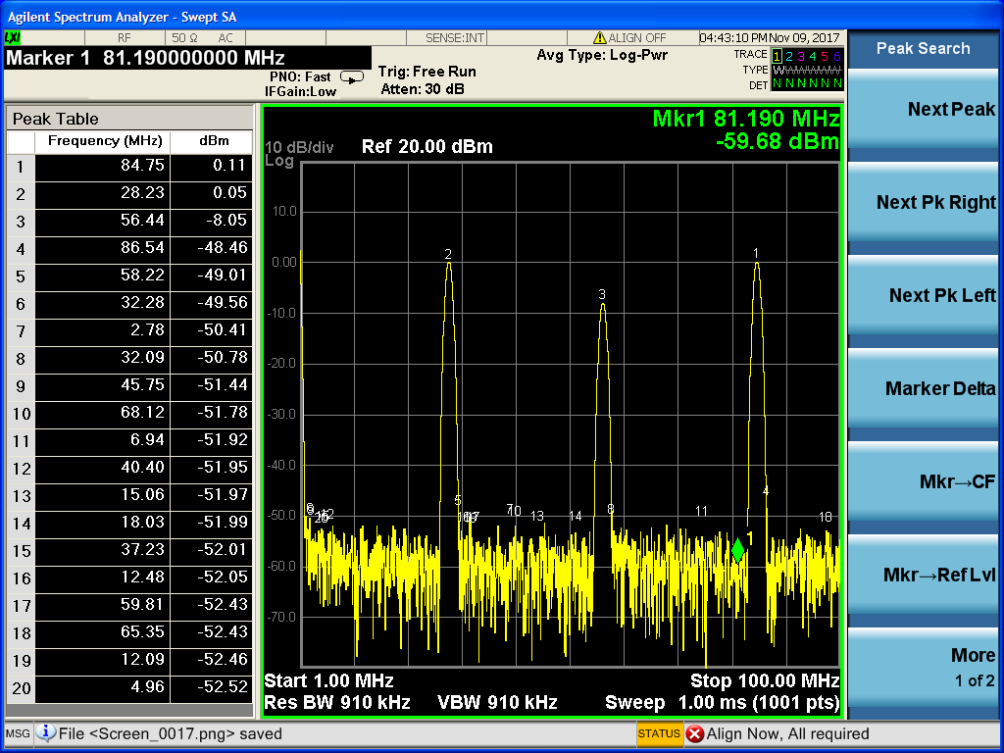Click the red error icon near Align Now

694,733
